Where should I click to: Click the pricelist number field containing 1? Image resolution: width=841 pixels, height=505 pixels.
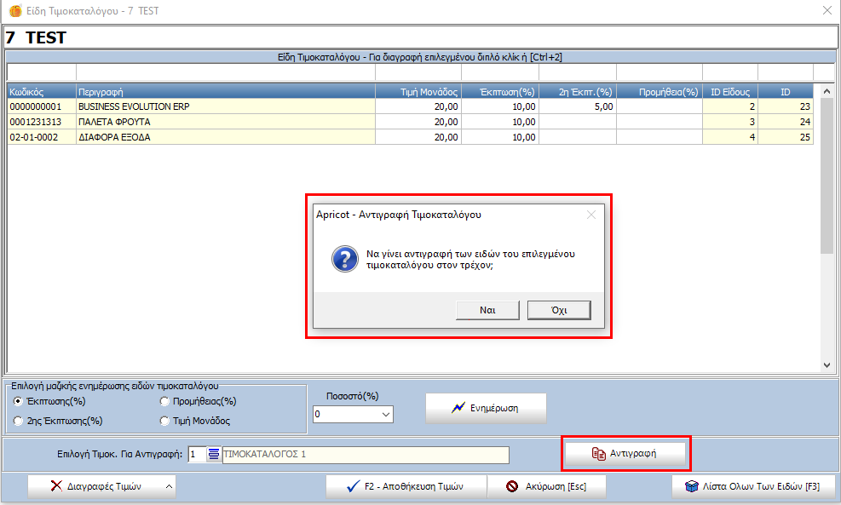coord(198,455)
